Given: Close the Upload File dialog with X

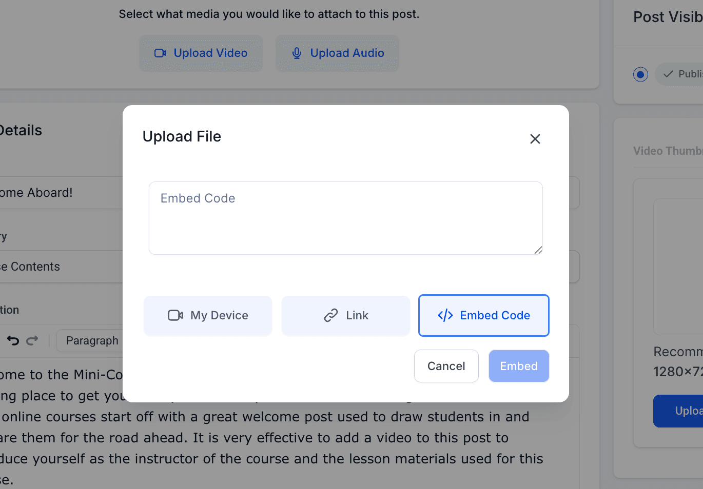Looking at the screenshot, I should pos(535,139).
